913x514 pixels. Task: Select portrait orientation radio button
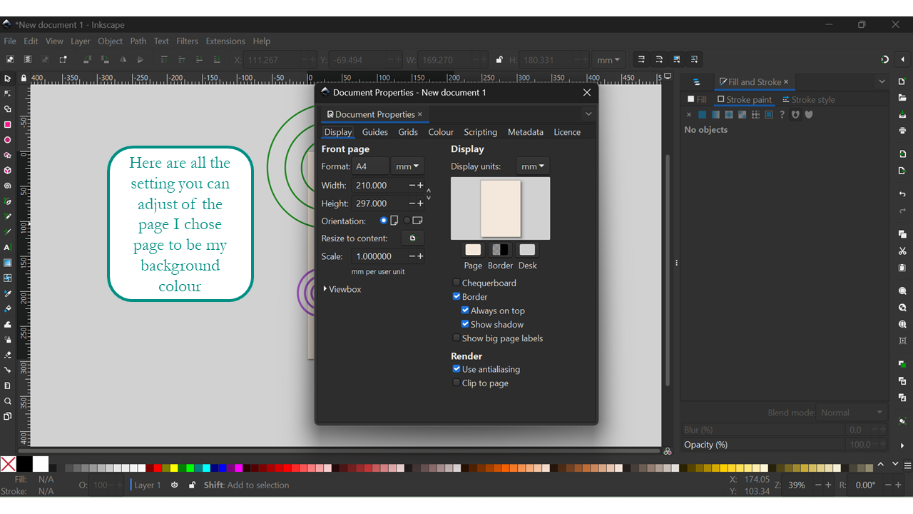pos(384,221)
